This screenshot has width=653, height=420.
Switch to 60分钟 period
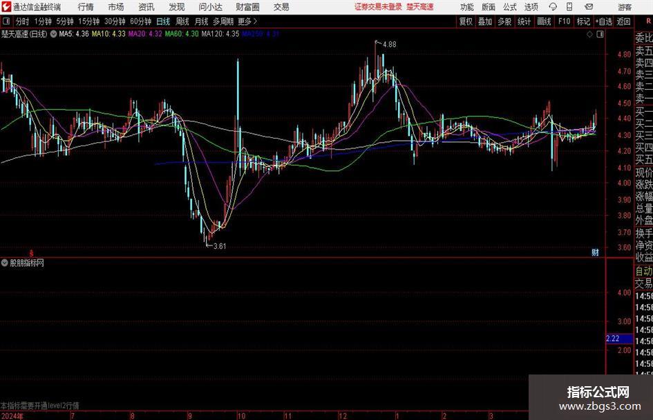coord(140,21)
